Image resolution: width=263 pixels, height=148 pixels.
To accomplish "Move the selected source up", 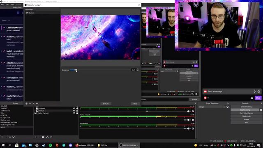I will (x=47, y=137).
